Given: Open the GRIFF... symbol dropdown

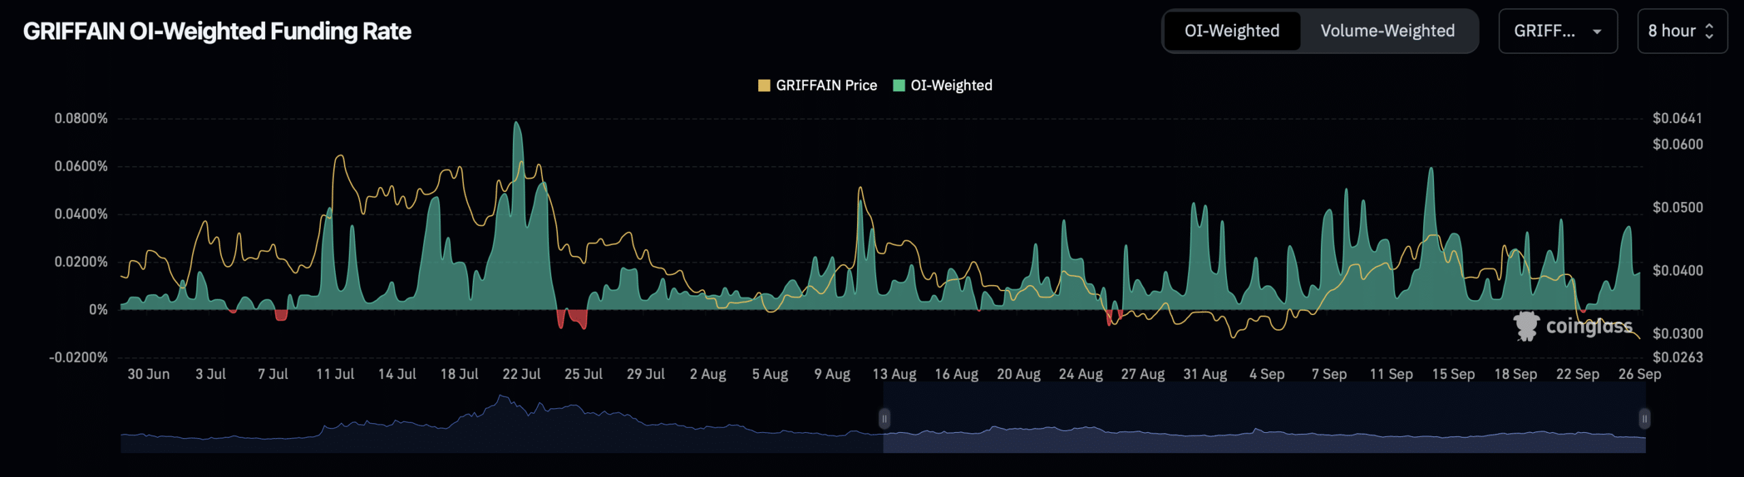Looking at the screenshot, I should pos(1558,31).
